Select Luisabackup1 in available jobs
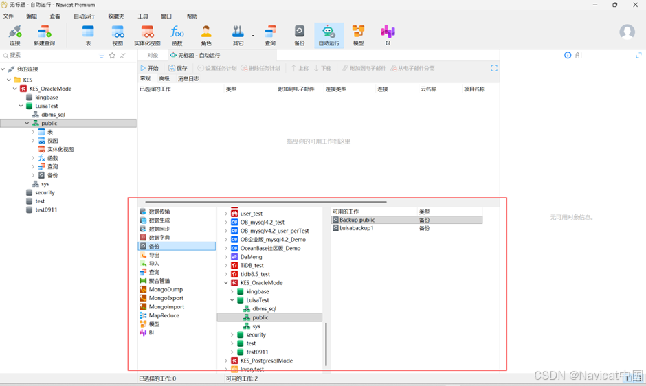Image resolution: width=646 pixels, height=386 pixels. tap(407, 228)
